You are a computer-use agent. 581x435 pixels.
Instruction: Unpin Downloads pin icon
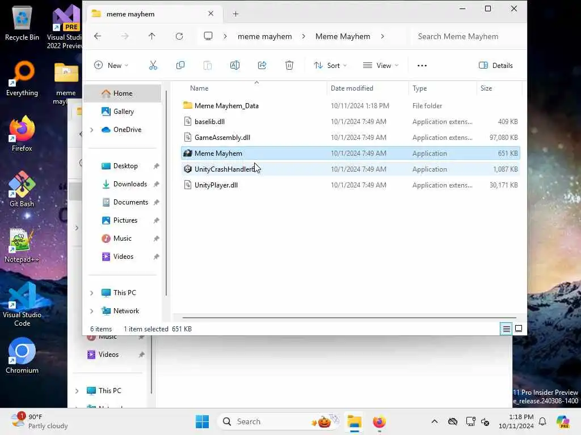click(x=157, y=184)
